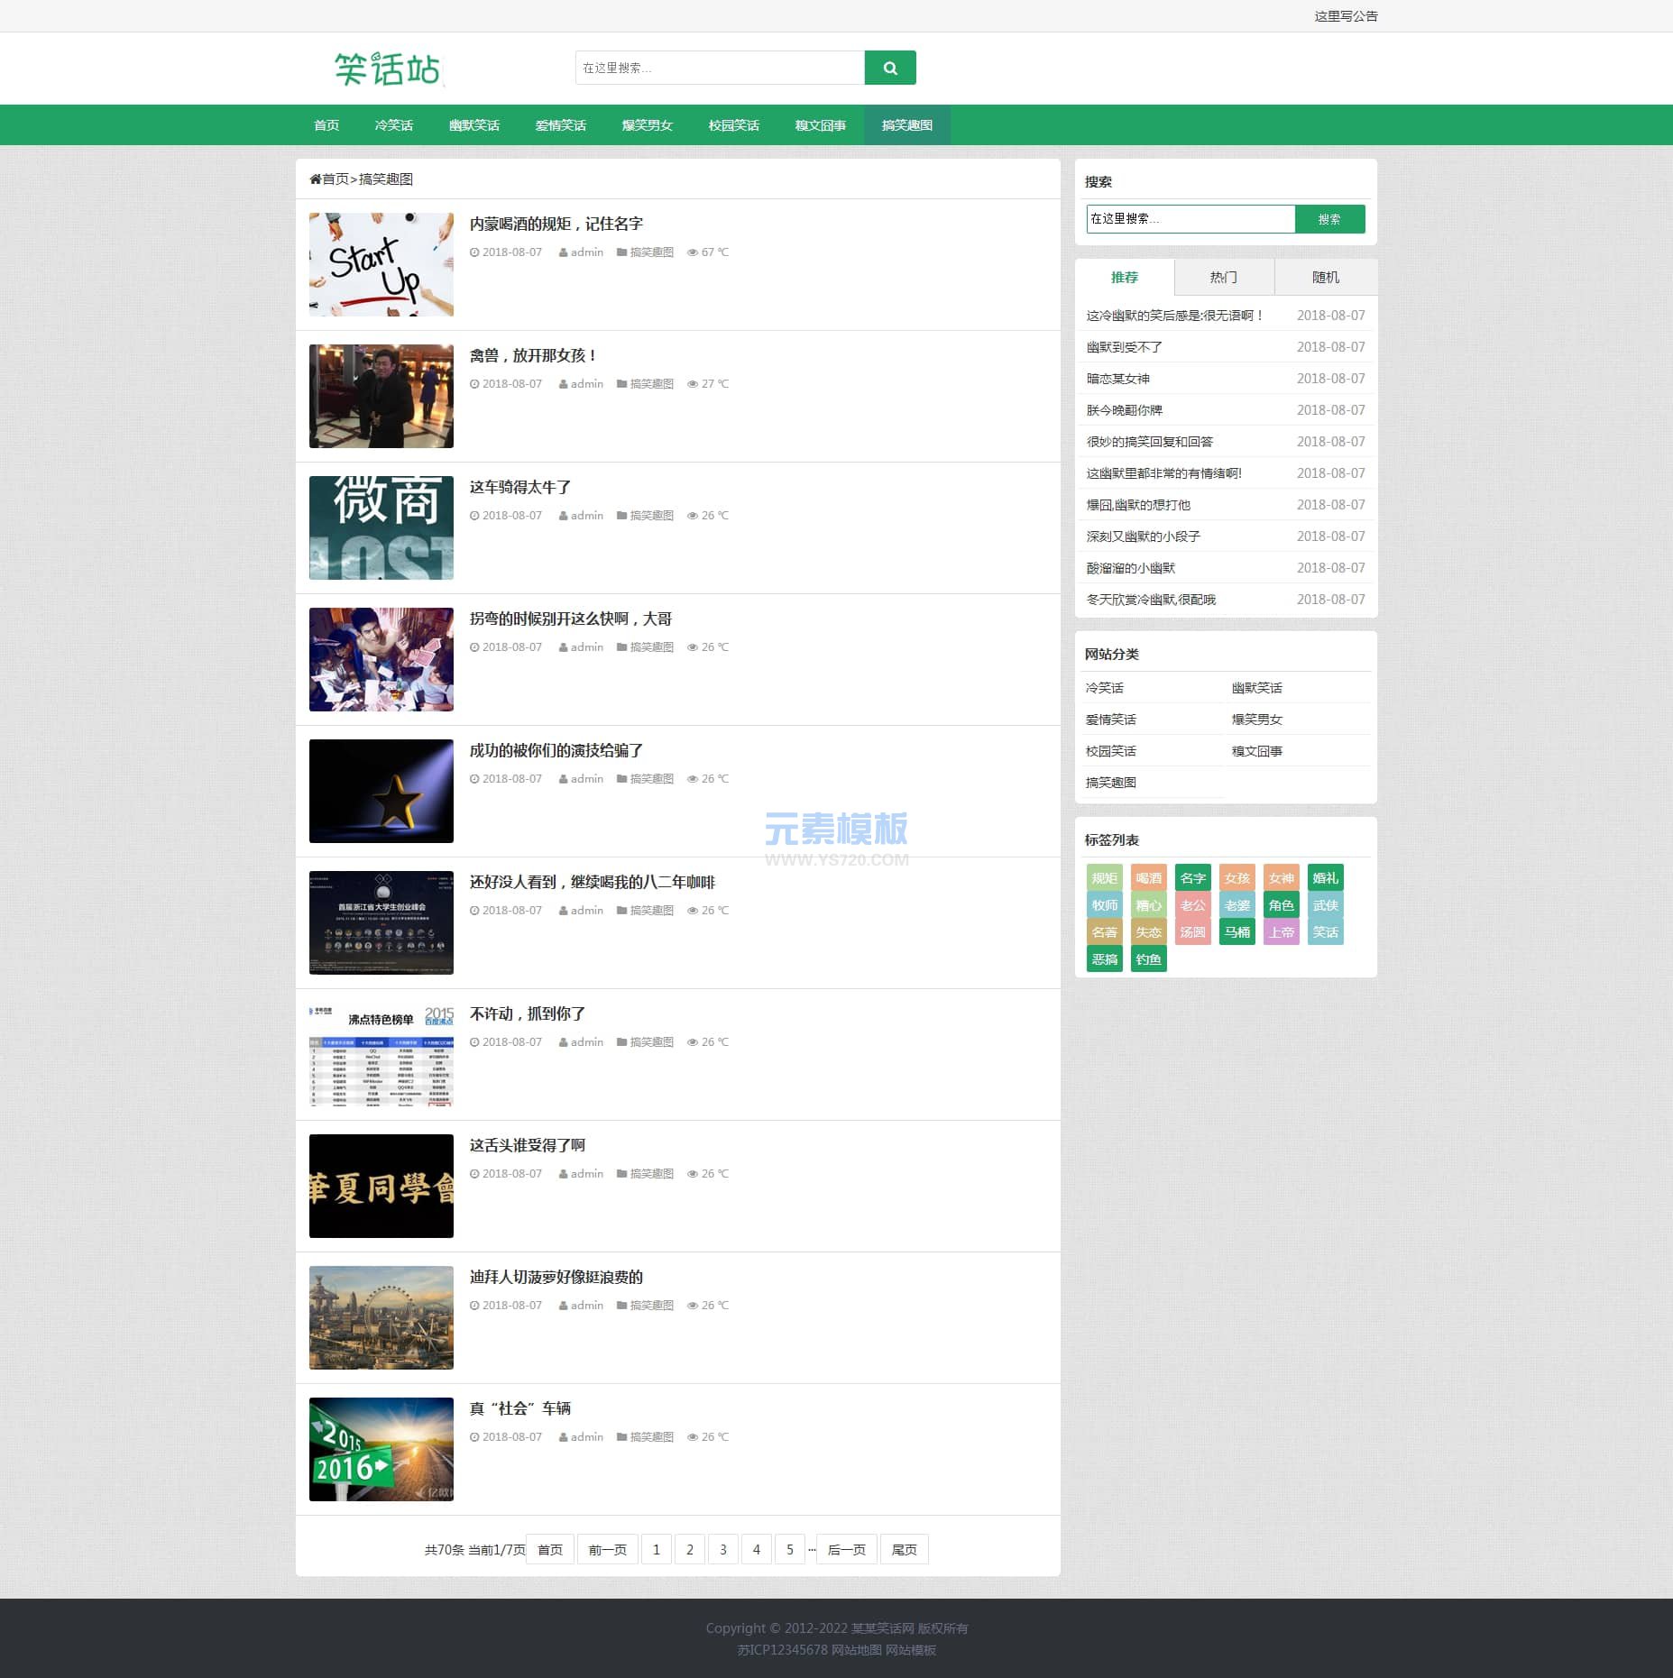The width and height of the screenshot is (1673, 1678).
Task: Click the 搞笑趣图 category on 真"社会"车辆 post
Action: 652,1437
